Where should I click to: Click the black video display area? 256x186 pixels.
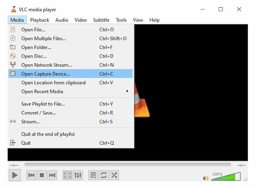pos(191,92)
